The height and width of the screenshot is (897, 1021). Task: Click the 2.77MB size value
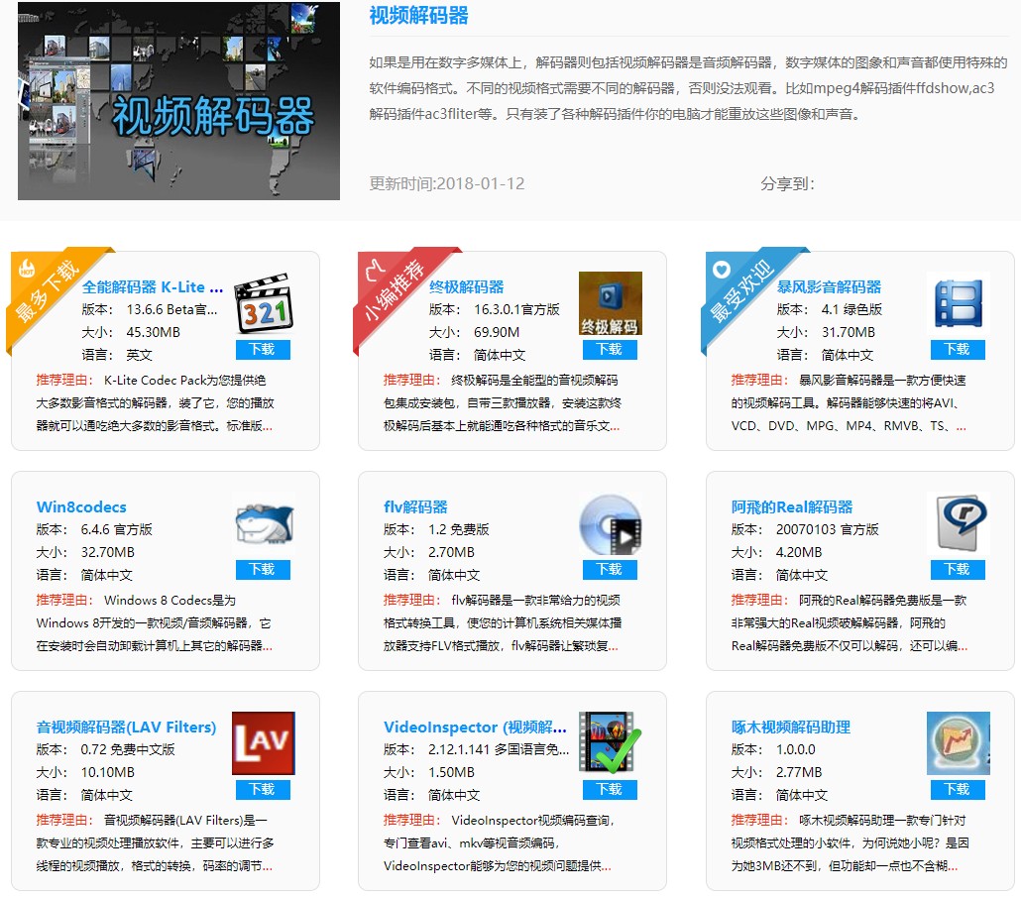[799, 772]
